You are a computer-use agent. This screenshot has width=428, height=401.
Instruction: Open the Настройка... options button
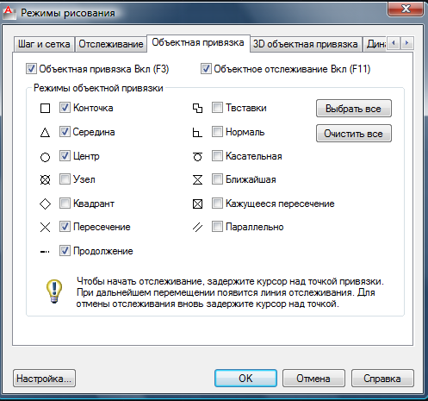pos(44,379)
